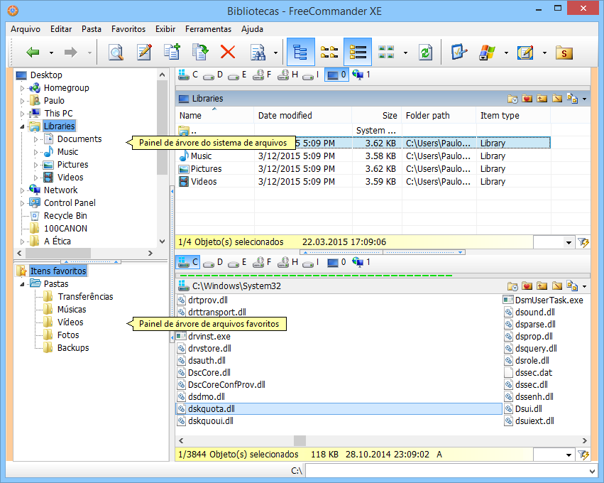Open the search tool dropdown arrow
Image resolution: width=604 pixels, height=483 pixels.
pyautogui.click(x=275, y=53)
